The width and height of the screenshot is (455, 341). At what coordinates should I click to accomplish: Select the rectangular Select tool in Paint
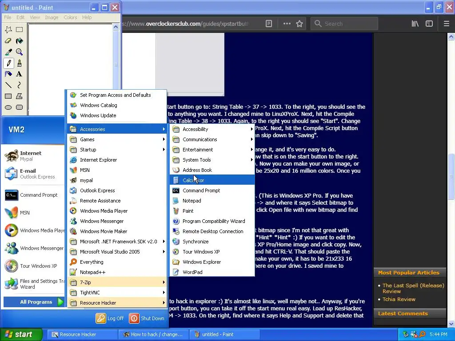pyautogui.click(x=20, y=30)
